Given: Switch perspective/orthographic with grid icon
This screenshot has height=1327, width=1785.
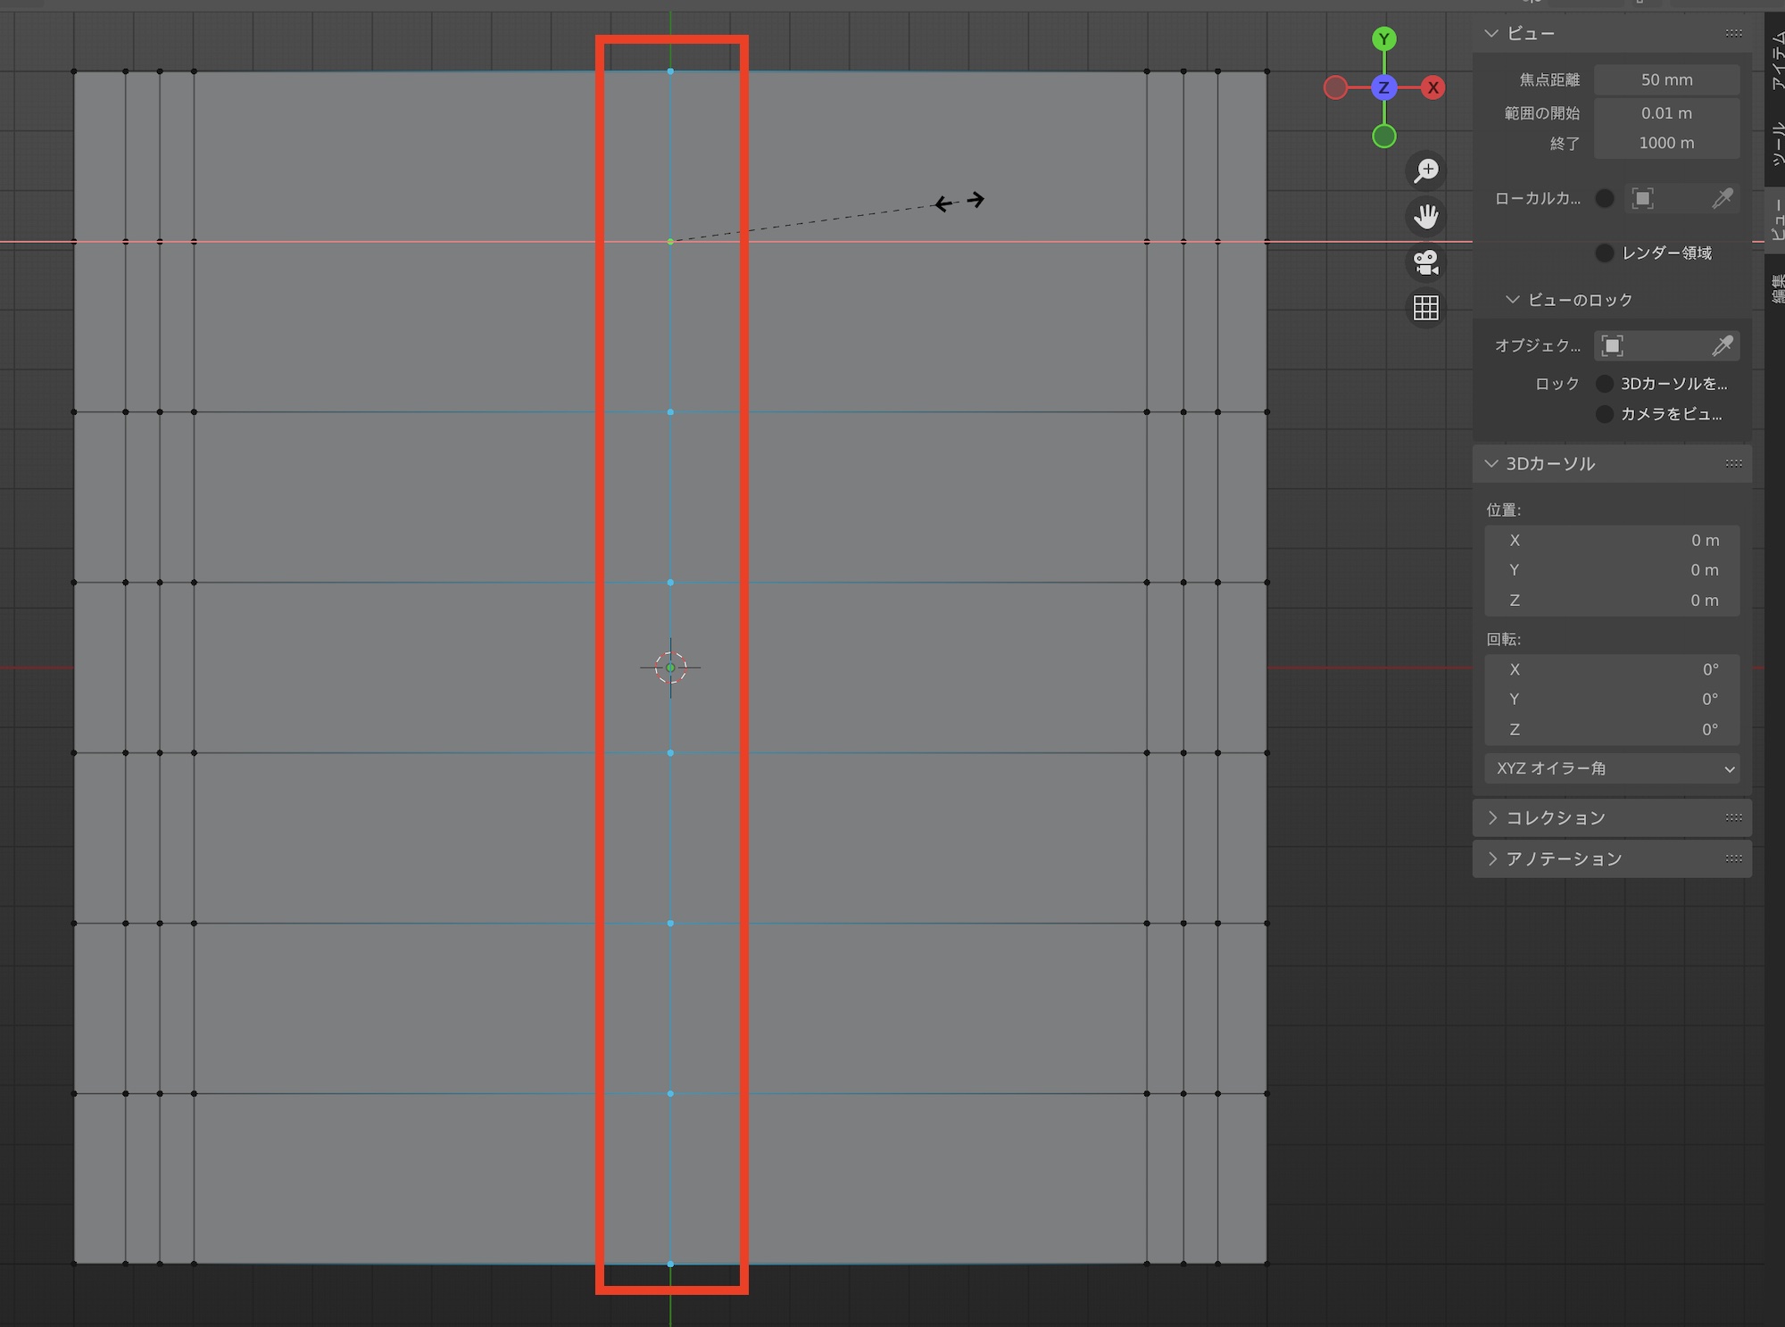Looking at the screenshot, I should (1426, 308).
